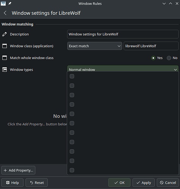Click the keep-below chevron in title bar
The height and width of the screenshot is (189, 180).
point(164,4)
